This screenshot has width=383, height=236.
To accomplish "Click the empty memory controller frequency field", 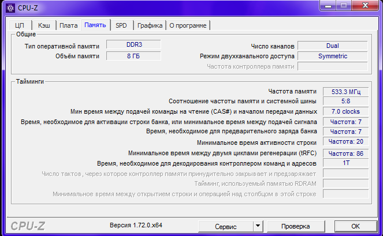I will (333, 66).
